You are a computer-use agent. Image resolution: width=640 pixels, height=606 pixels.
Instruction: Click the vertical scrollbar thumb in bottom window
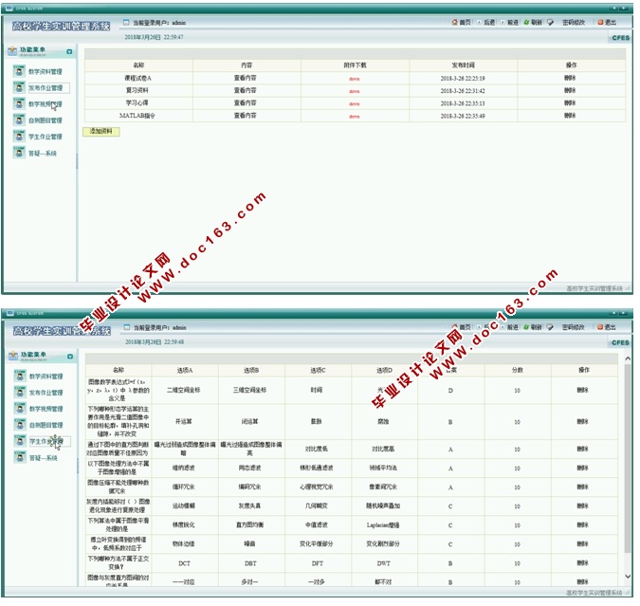[628, 457]
